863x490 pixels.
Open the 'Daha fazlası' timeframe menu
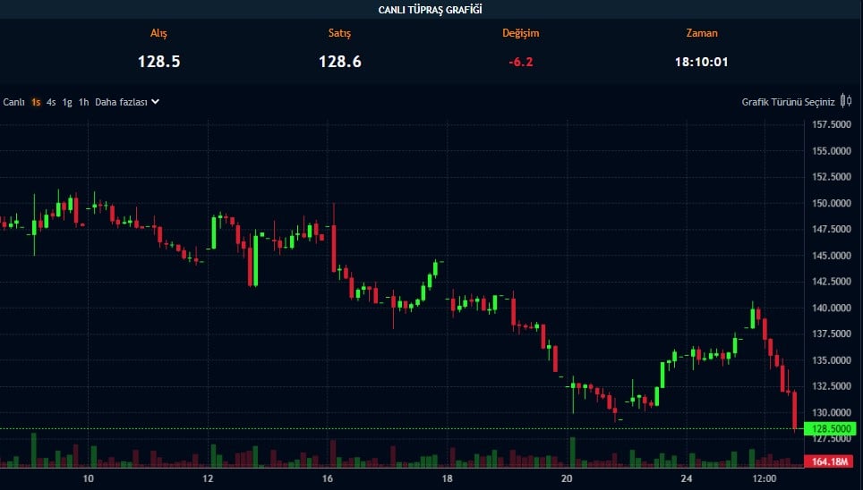coord(121,102)
